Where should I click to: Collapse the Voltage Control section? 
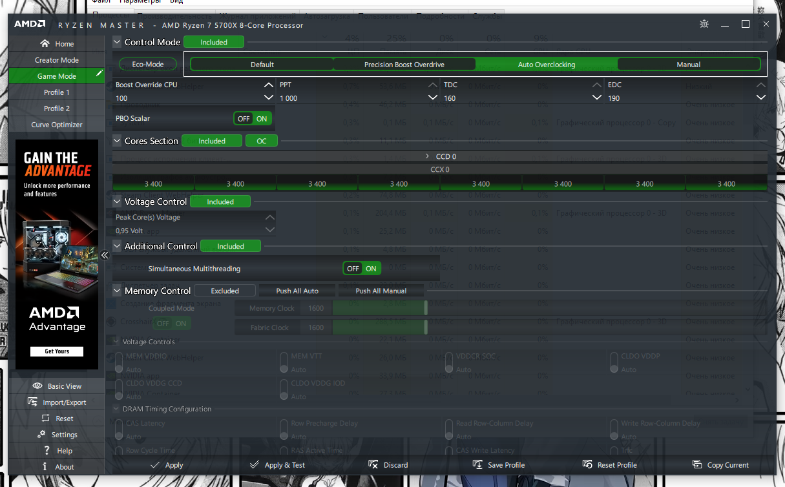117,202
